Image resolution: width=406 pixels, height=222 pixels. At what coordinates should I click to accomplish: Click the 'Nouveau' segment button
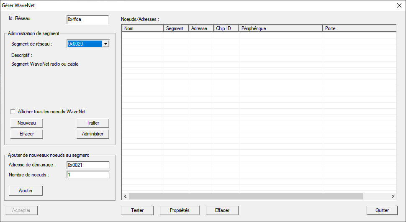27,123
